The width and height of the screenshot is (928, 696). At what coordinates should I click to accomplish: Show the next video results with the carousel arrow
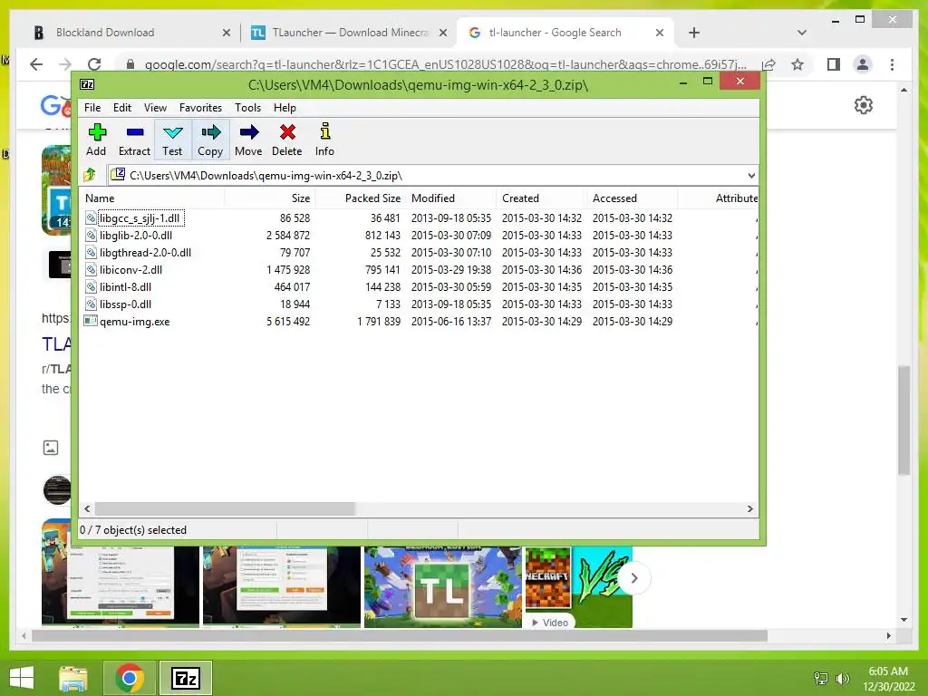pos(633,578)
